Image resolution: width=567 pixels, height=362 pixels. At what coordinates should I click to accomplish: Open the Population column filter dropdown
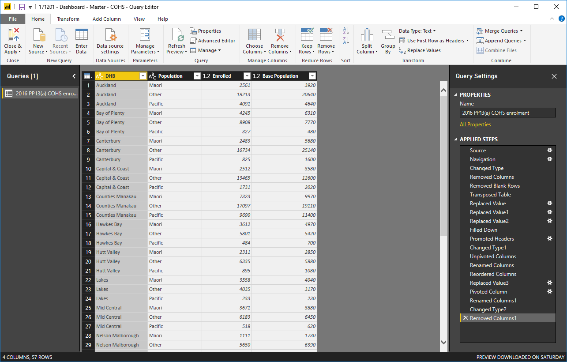click(197, 76)
